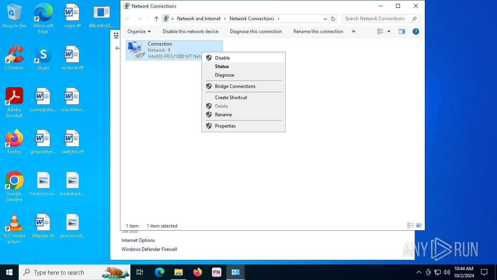Open Google Chrome desktop shortcut
The height and width of the screenshot is (280, 497).
(14, 187)
